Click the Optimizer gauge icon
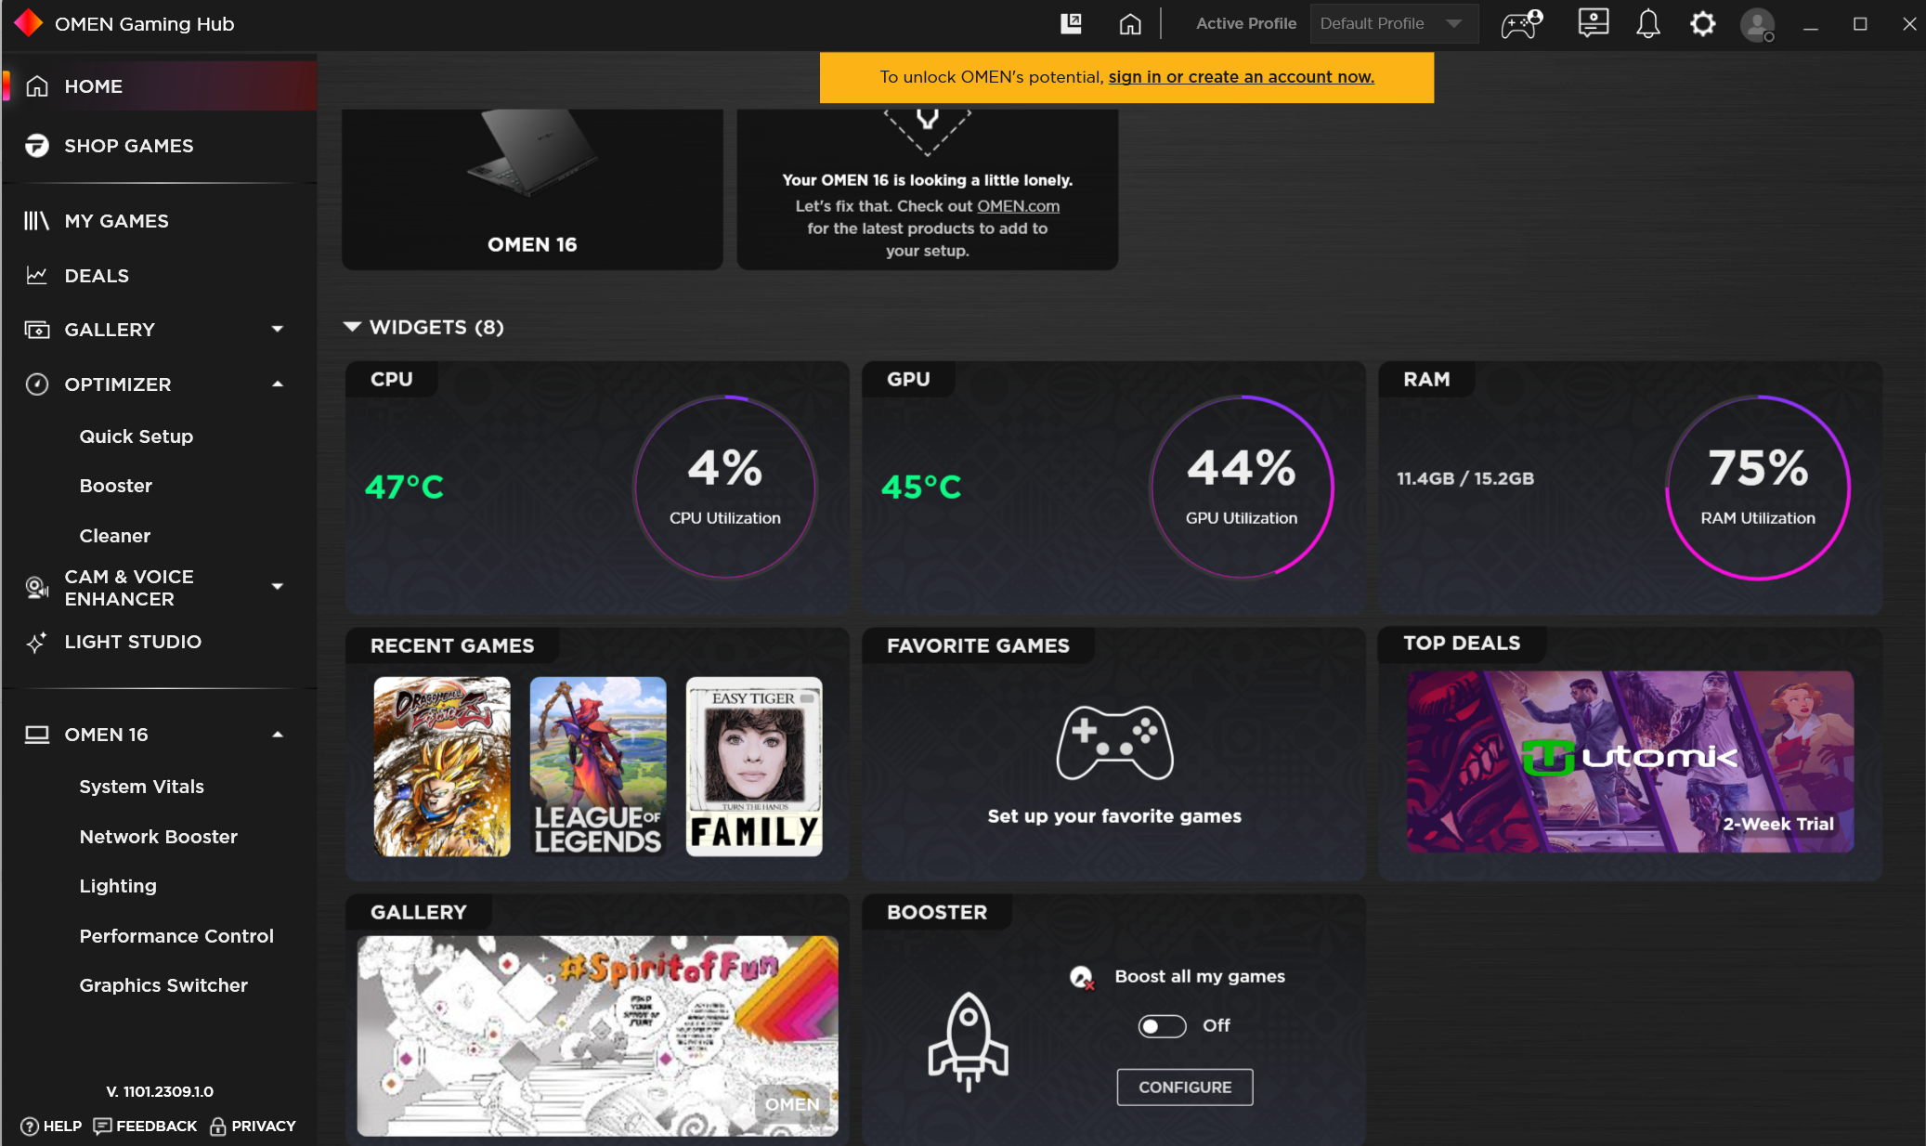The height and width of the screenshot is (1146, 1926). coord(36,384)
